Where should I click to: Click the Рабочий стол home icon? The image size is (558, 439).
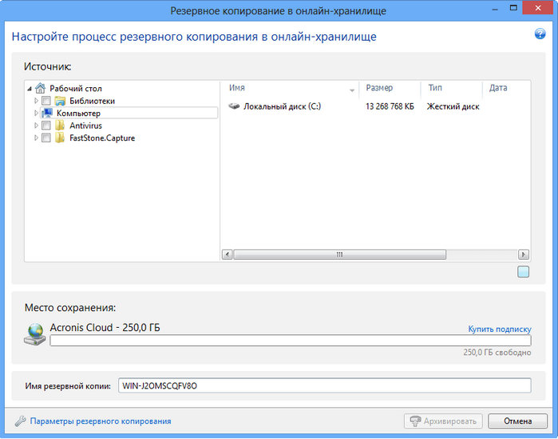coord(40,88)
